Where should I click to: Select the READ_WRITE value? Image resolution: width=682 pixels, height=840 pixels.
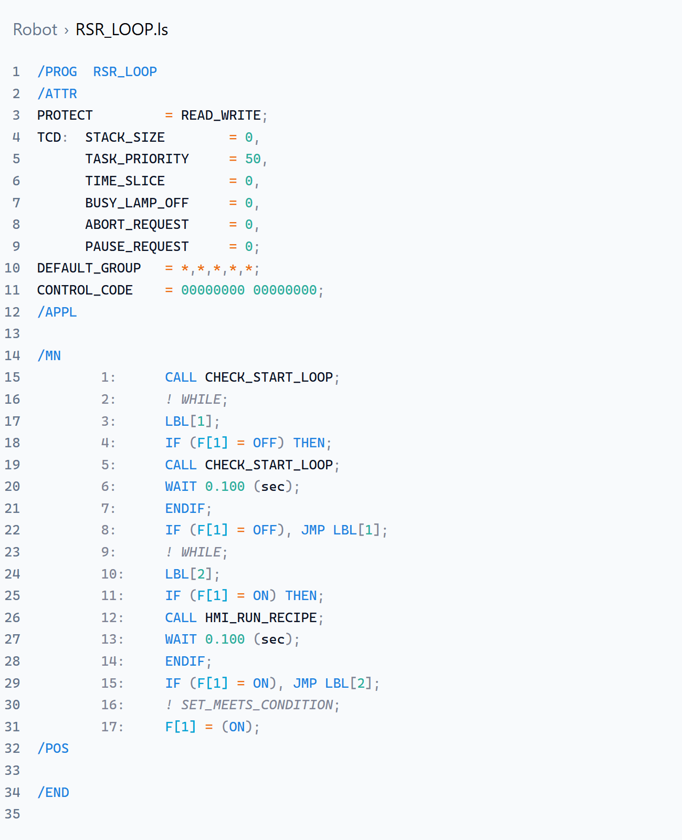pyautogui.click(x=221, y=115)
